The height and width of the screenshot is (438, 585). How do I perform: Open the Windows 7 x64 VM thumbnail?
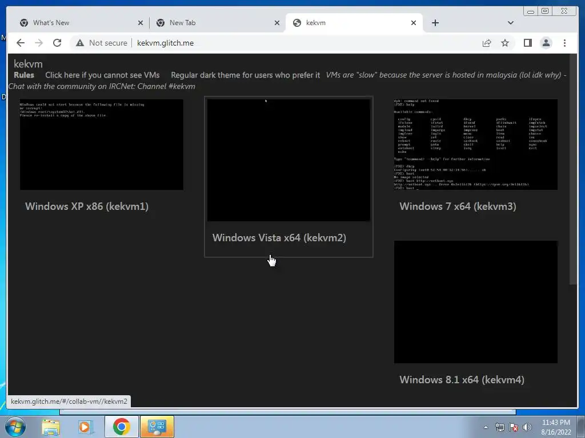[476, 144]
